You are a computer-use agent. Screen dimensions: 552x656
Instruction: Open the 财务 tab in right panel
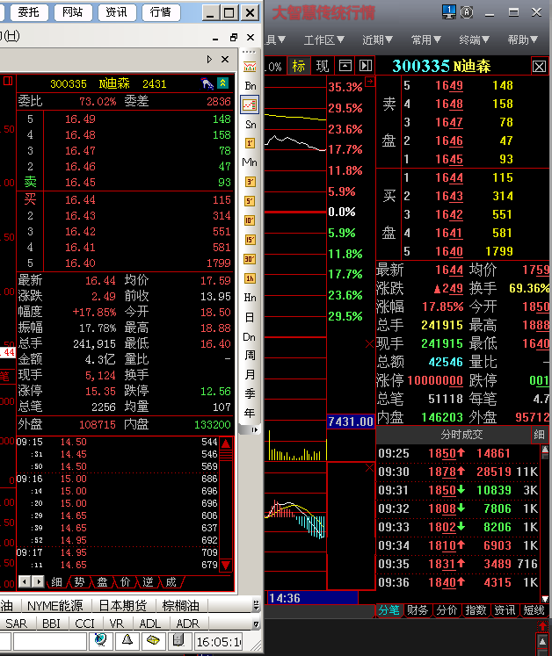(418, 610)
